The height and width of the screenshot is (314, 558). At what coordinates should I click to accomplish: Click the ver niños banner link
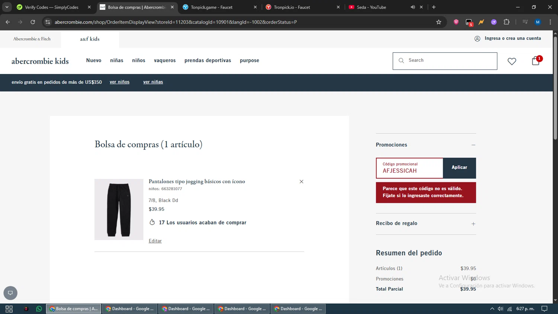click(x=119, y=82)
